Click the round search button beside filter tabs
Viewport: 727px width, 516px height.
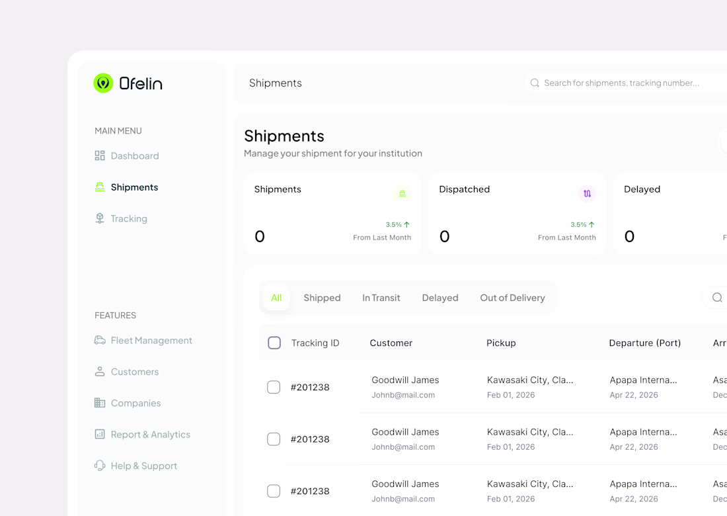pyautogui.click(x=717, y=298)
